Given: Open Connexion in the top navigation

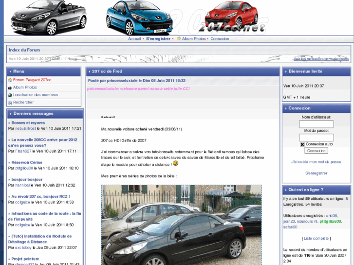Looking at the screenshot, I should pos(220,39).
